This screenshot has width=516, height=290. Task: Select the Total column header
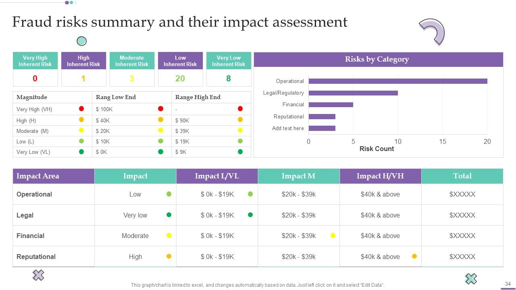[462, 176]
